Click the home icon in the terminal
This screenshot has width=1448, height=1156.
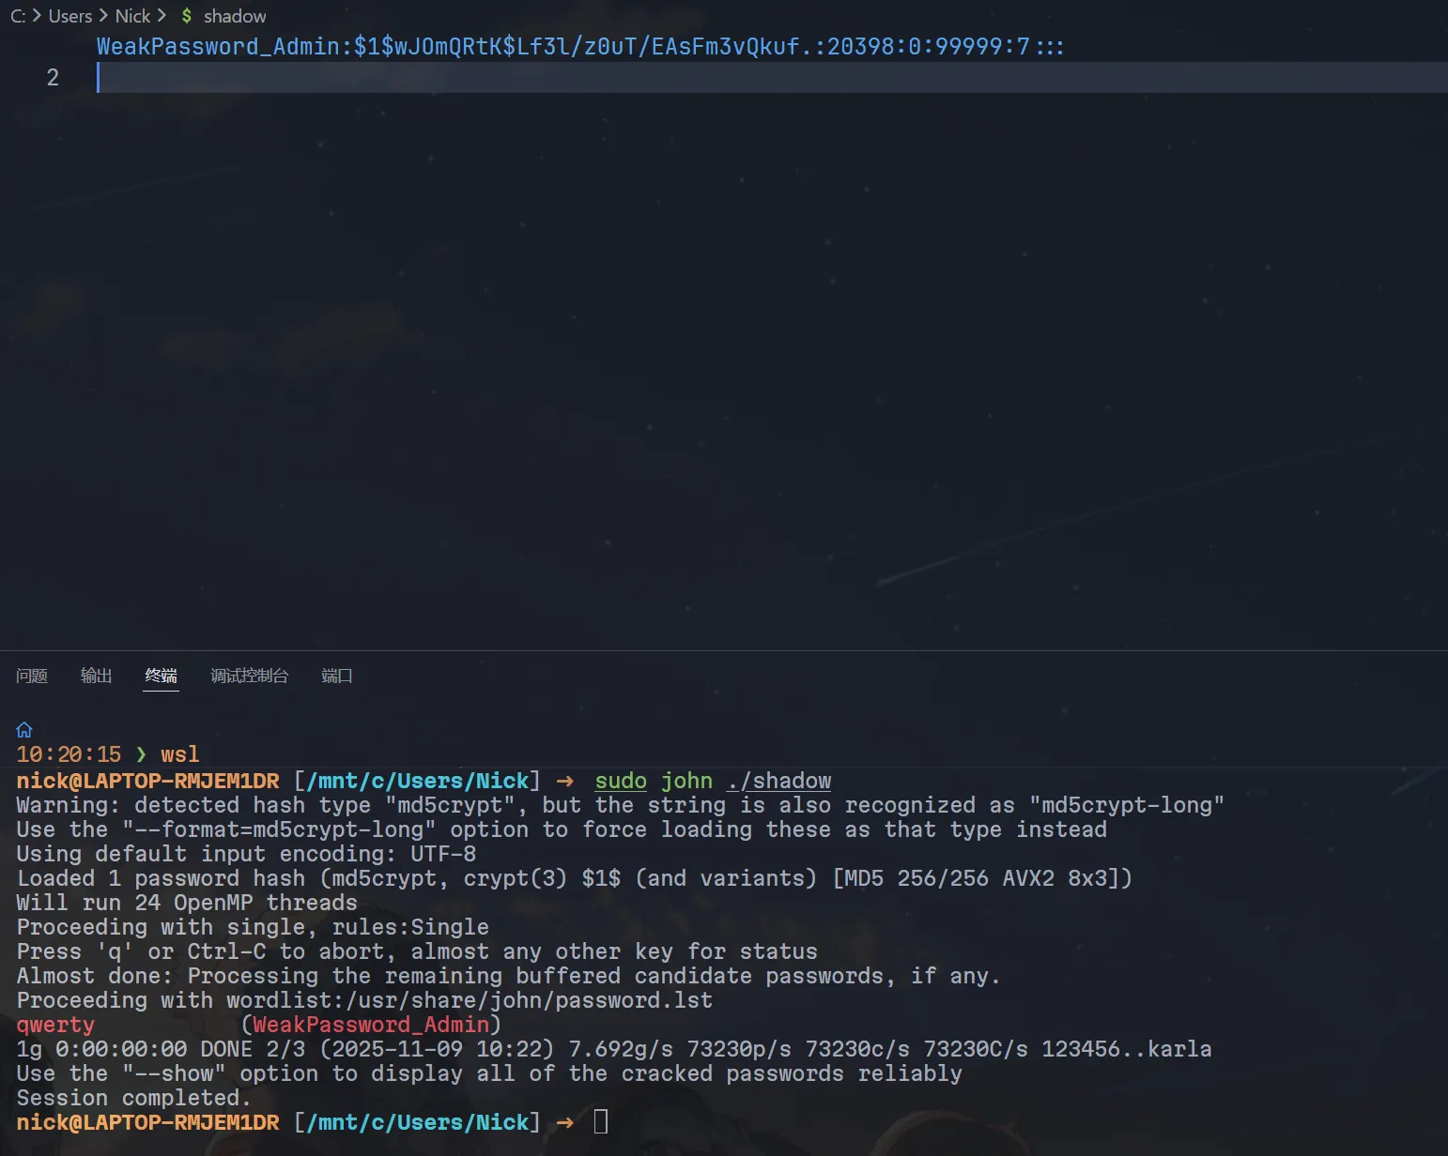[x=24, y=730]
